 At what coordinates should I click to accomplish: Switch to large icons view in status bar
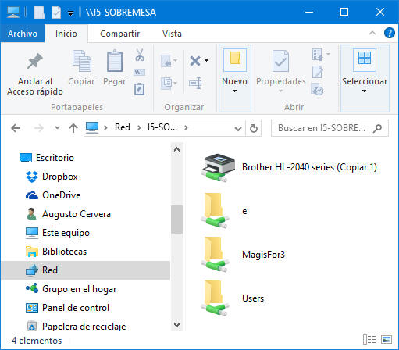(x=387, y=340)
